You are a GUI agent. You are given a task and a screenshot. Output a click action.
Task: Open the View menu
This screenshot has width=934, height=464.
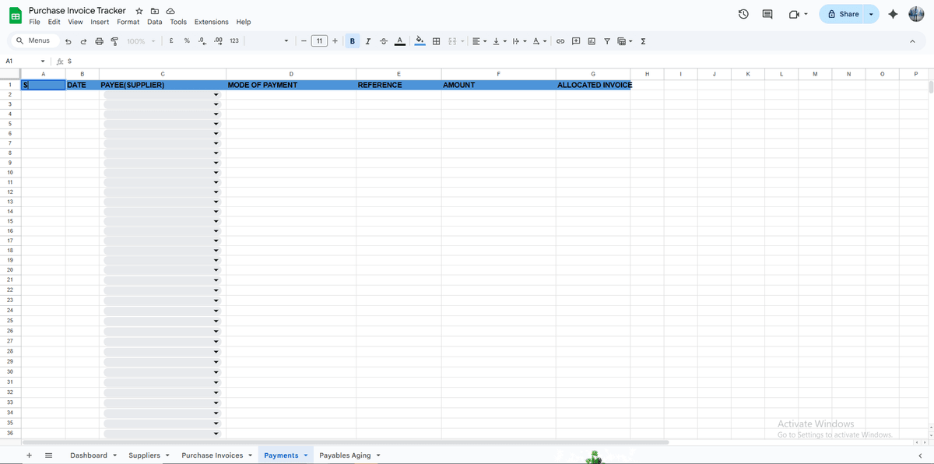[75, 22]
